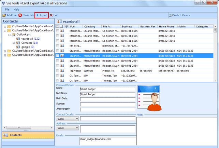Viewport: 219px width, 148px height.
Task: Click the Add File toolbar icon
Action: (x=4, y=15)
